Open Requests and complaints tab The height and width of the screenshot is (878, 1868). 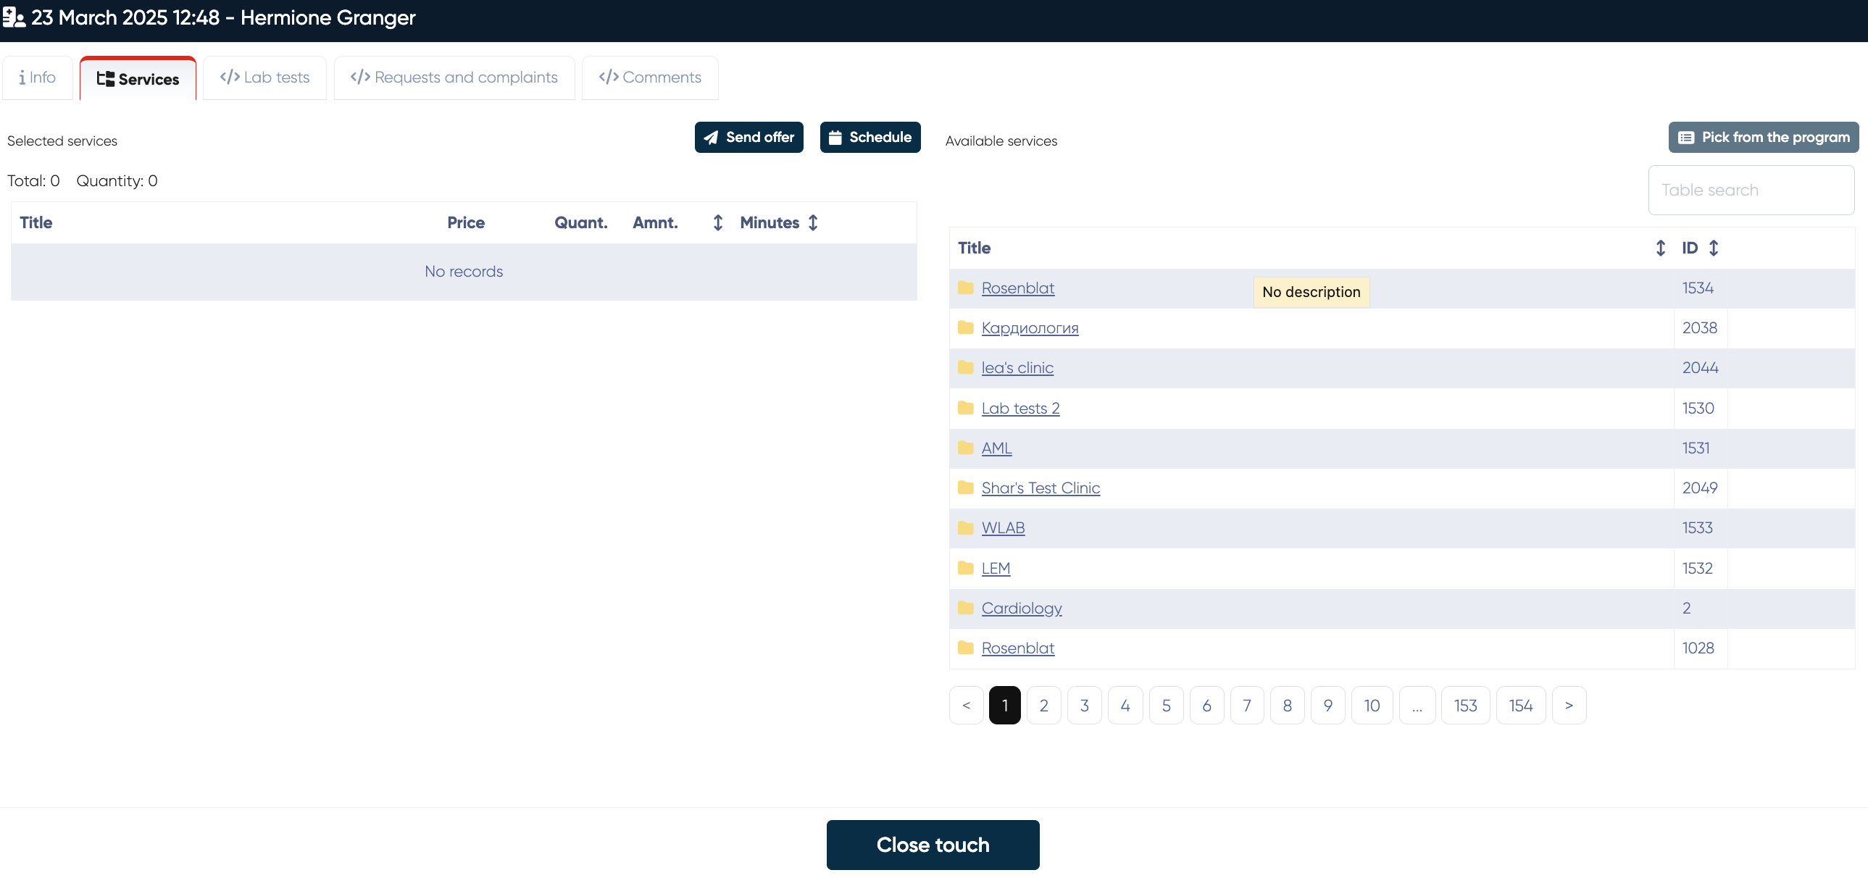coord(454,78)
